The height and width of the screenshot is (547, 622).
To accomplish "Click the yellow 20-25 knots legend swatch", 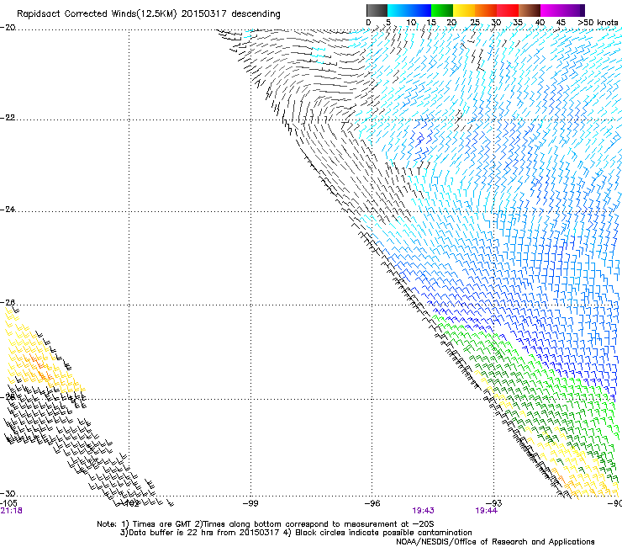I will pyautogui.click(x=464, y=10).
